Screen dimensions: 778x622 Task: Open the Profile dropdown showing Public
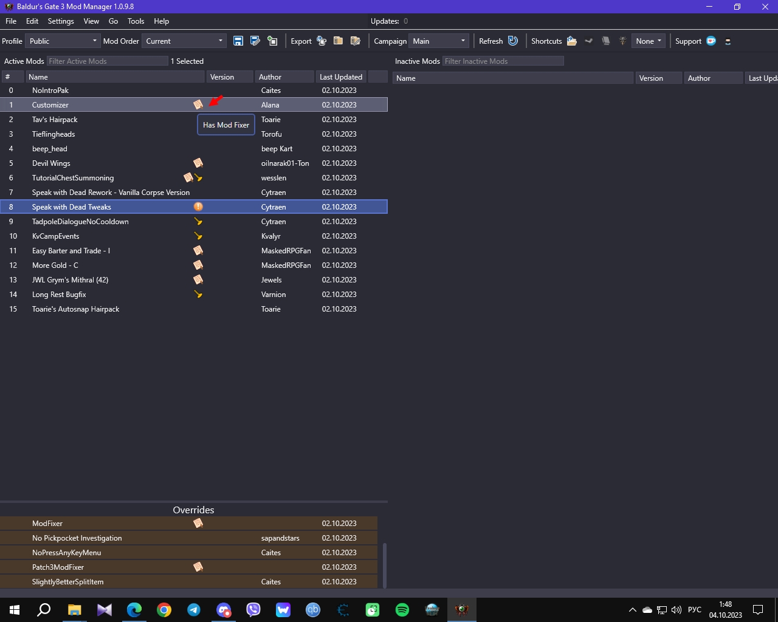tap(63, 41)
